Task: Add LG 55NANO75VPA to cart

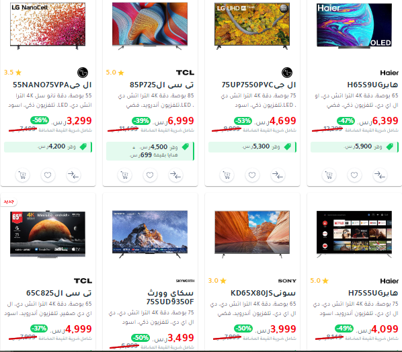Action: [22, 175]
